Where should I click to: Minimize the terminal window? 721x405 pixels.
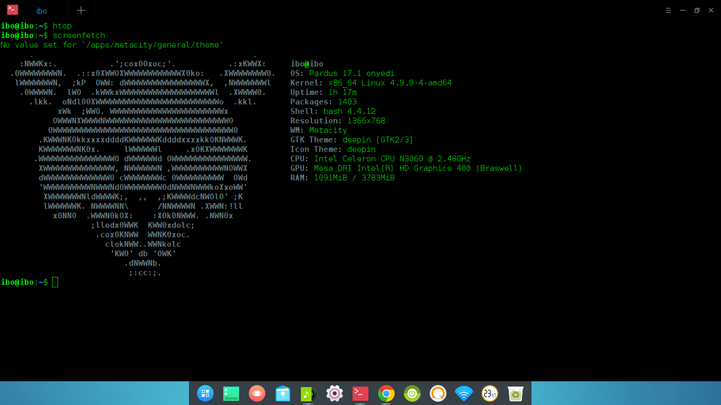click(x=682, y=10)
